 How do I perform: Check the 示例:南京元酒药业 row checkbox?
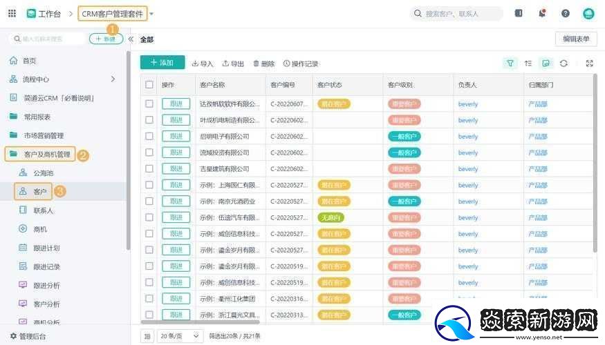[149, 201]
